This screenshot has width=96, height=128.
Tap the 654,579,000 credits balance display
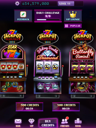click(39, 4)
